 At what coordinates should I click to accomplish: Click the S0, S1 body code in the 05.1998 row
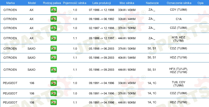tap(152, 49)
